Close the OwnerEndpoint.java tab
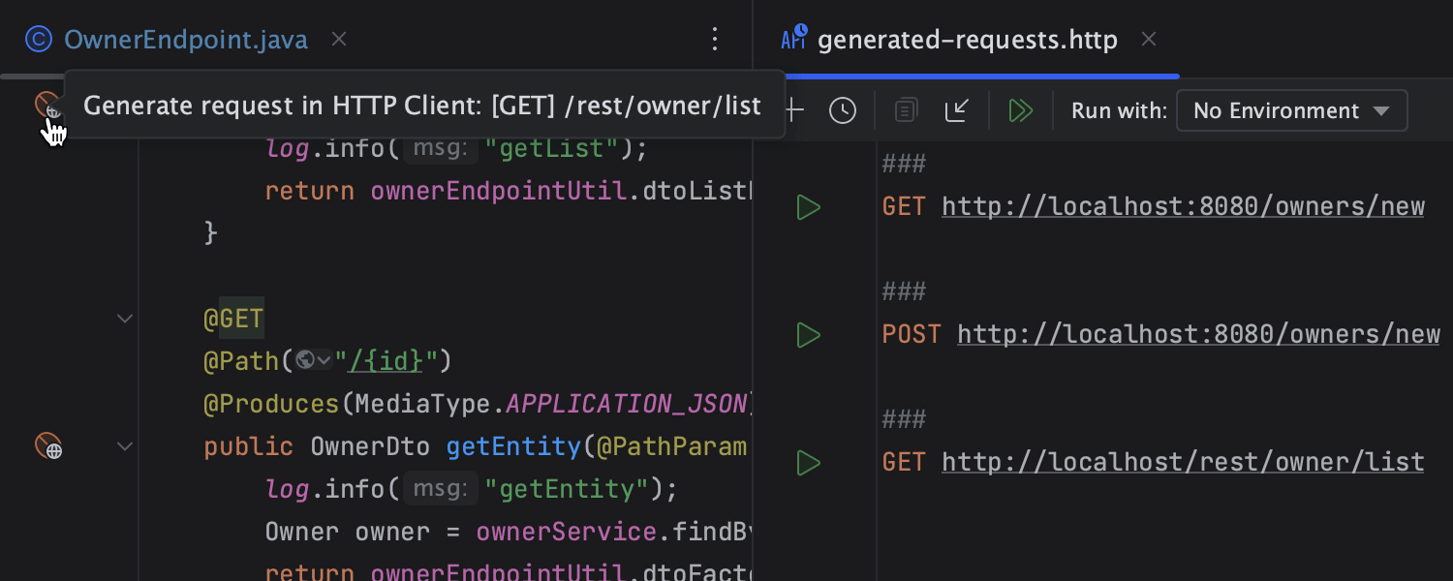 coord(339,39)
